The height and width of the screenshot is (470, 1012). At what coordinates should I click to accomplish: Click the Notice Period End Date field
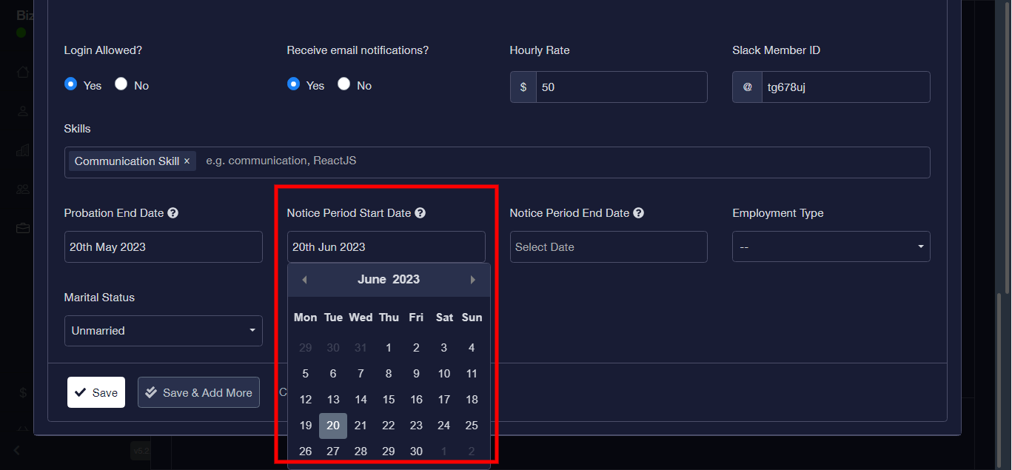click(608, 247)
